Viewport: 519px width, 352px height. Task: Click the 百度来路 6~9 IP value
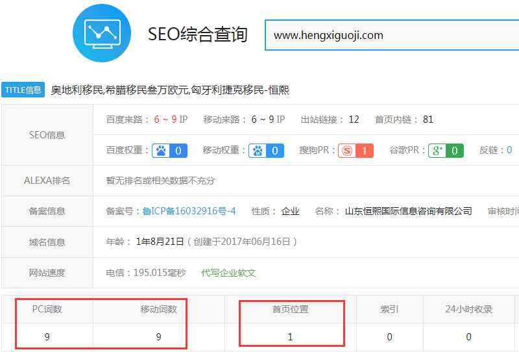pyautogui.click(x=171, y=119)
